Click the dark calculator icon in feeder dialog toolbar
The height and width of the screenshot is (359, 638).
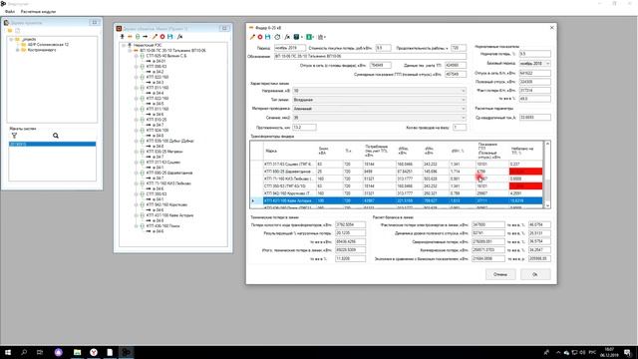coord(297,37)
